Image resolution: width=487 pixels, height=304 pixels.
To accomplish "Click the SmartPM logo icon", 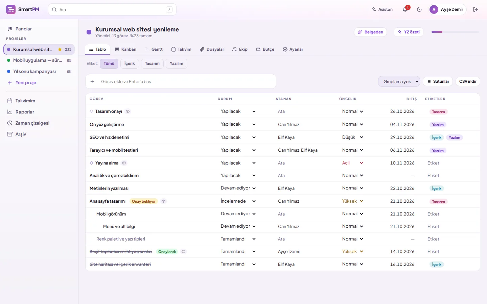I will pos(11,9).
